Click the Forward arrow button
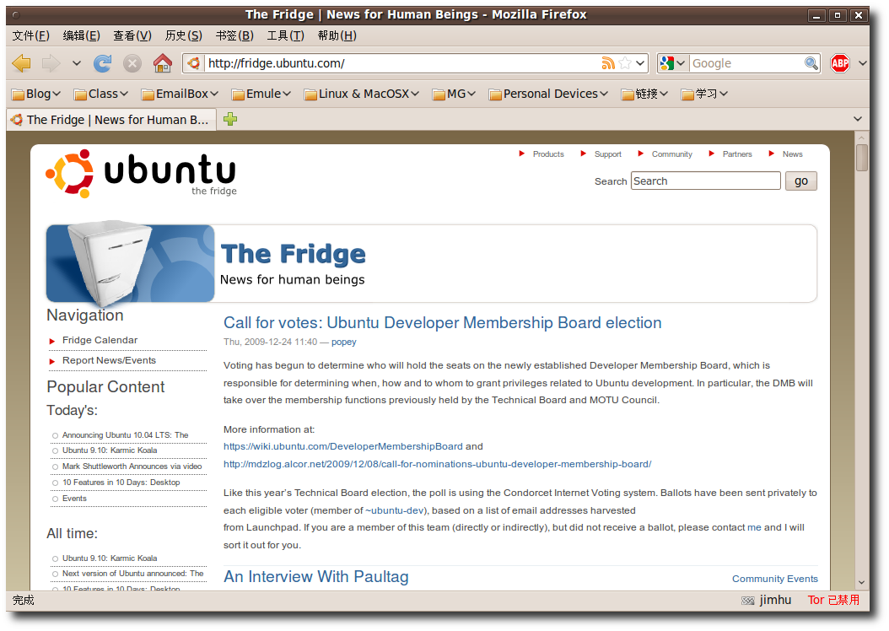Viewport: 889px width, 631px height. [51, 63]
